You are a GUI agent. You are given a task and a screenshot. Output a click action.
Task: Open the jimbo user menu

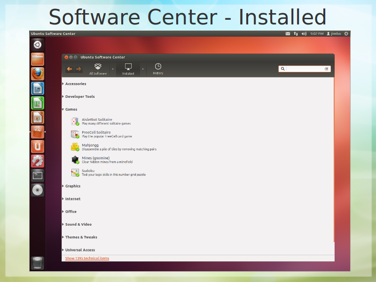click(x=334, y=34)
